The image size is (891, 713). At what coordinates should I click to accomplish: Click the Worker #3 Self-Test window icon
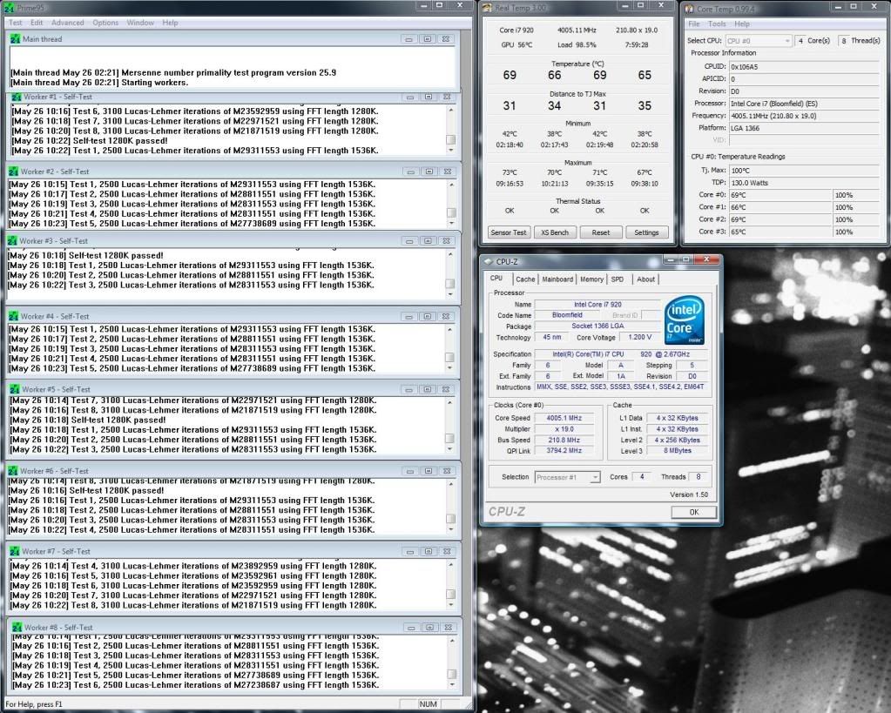click(x=12, y=241)
